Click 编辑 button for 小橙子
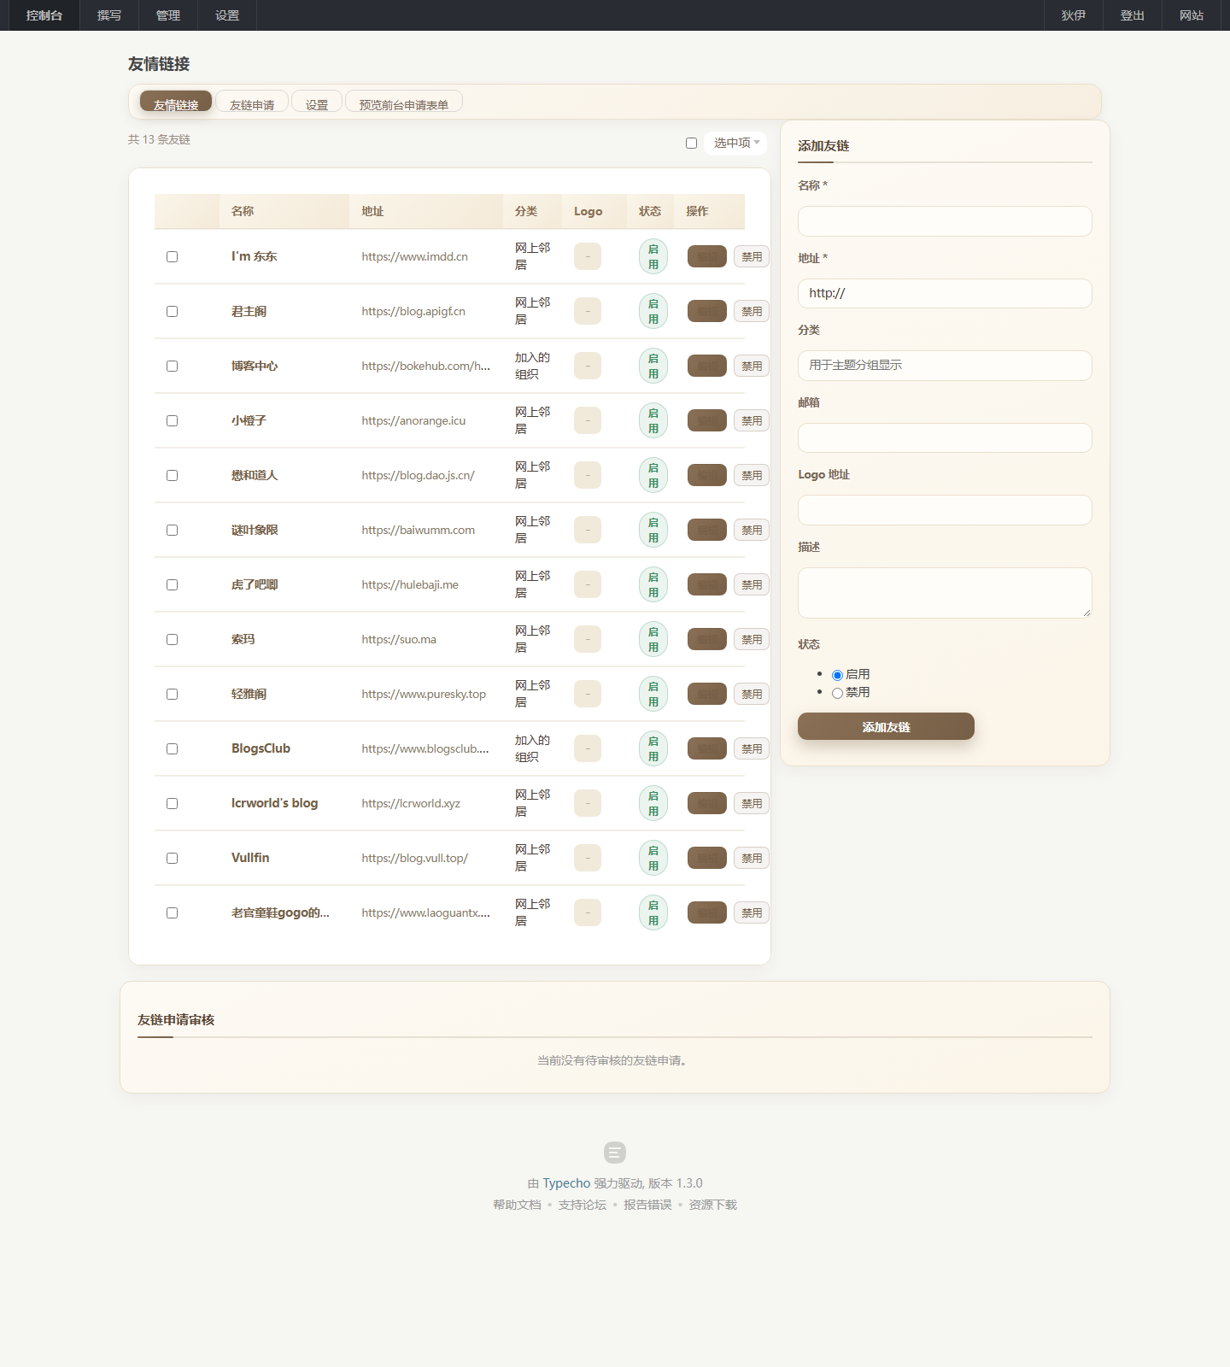This screenshot has height=1367, width=1230. point(707,420)
